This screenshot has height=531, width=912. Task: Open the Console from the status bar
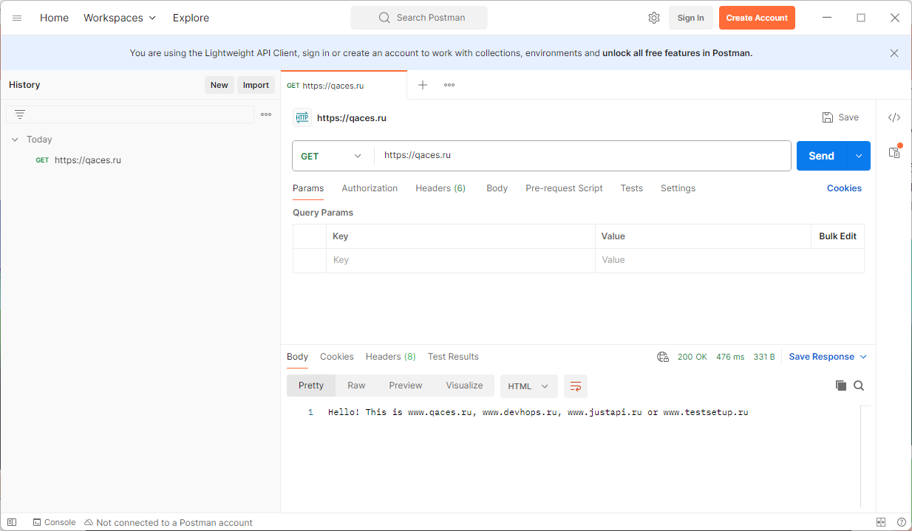click(x=54, y=522)
